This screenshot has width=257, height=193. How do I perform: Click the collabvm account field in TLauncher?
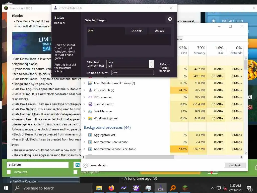point(38,165)
